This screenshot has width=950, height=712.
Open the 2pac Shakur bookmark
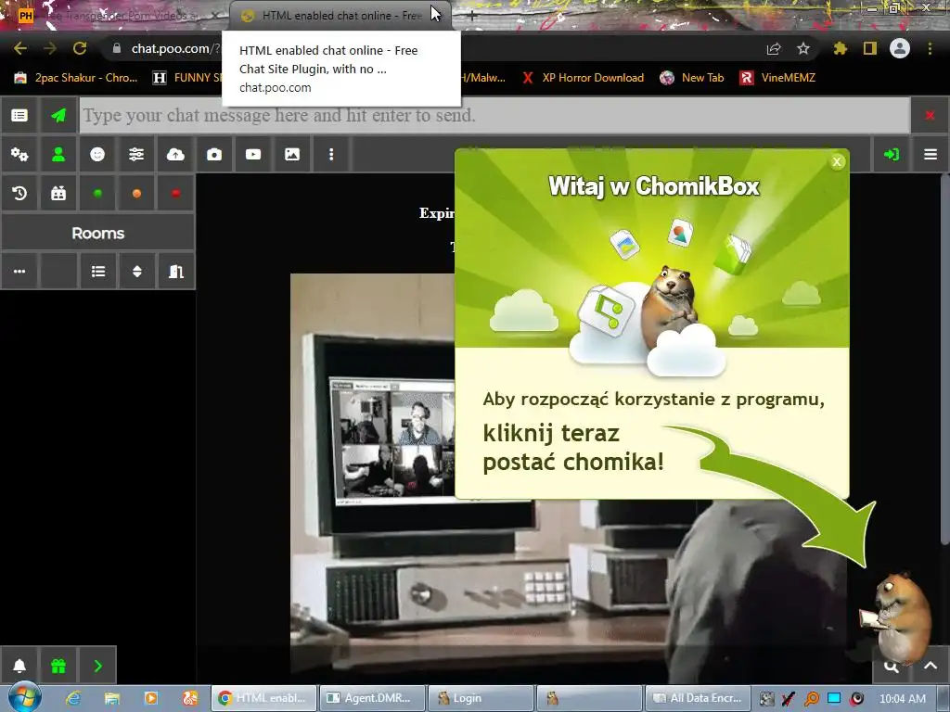coord(76,78)
